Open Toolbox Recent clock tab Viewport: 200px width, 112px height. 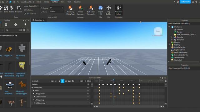point(16,25)
